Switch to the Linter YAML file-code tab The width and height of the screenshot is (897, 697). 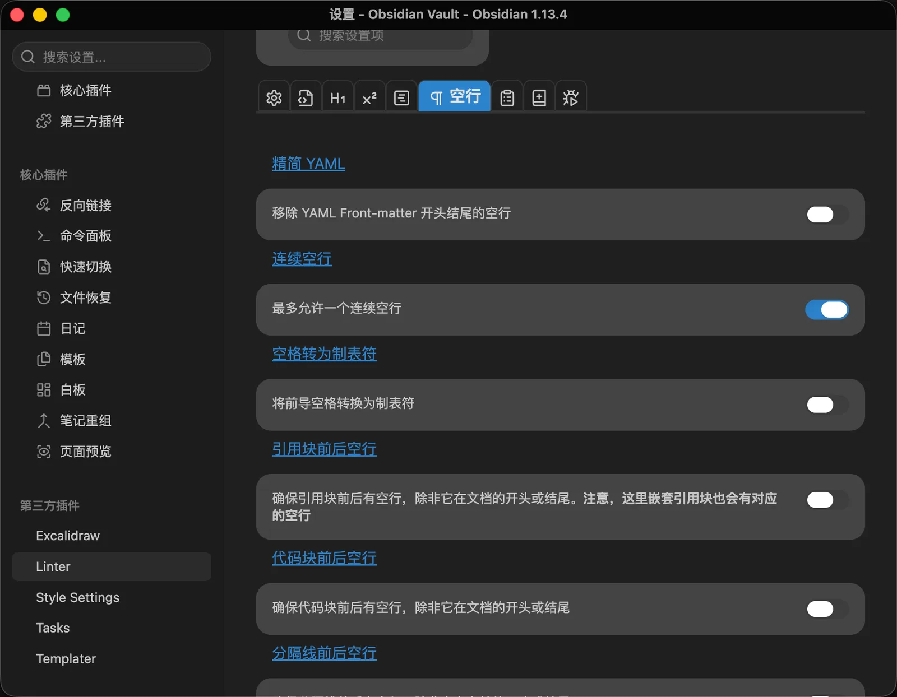click(306, 97)
